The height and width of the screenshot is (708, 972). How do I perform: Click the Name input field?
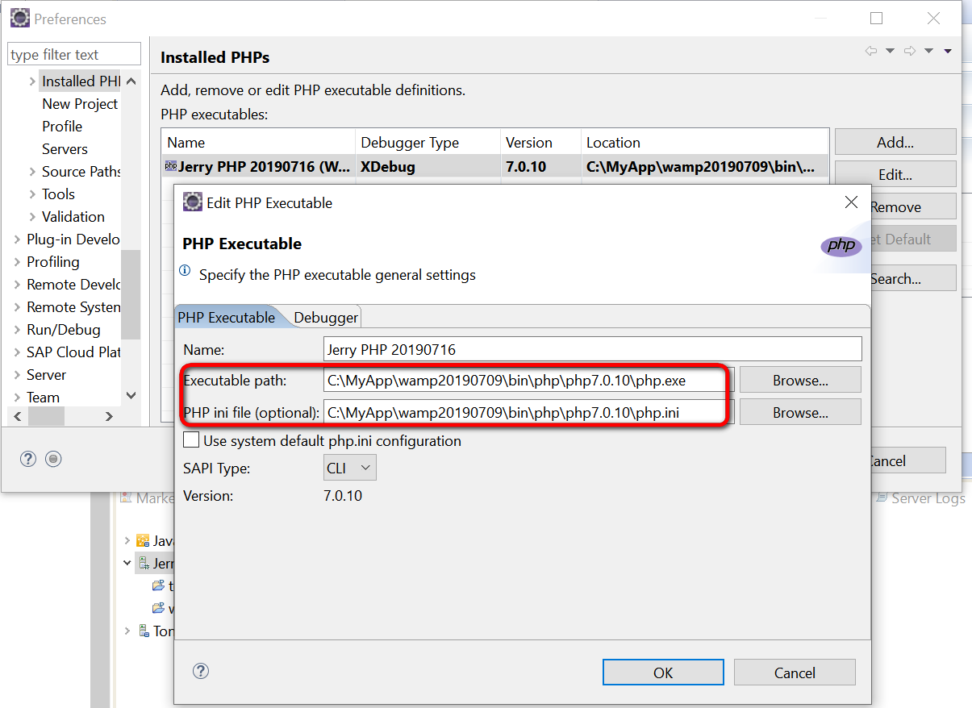(592, 349)
